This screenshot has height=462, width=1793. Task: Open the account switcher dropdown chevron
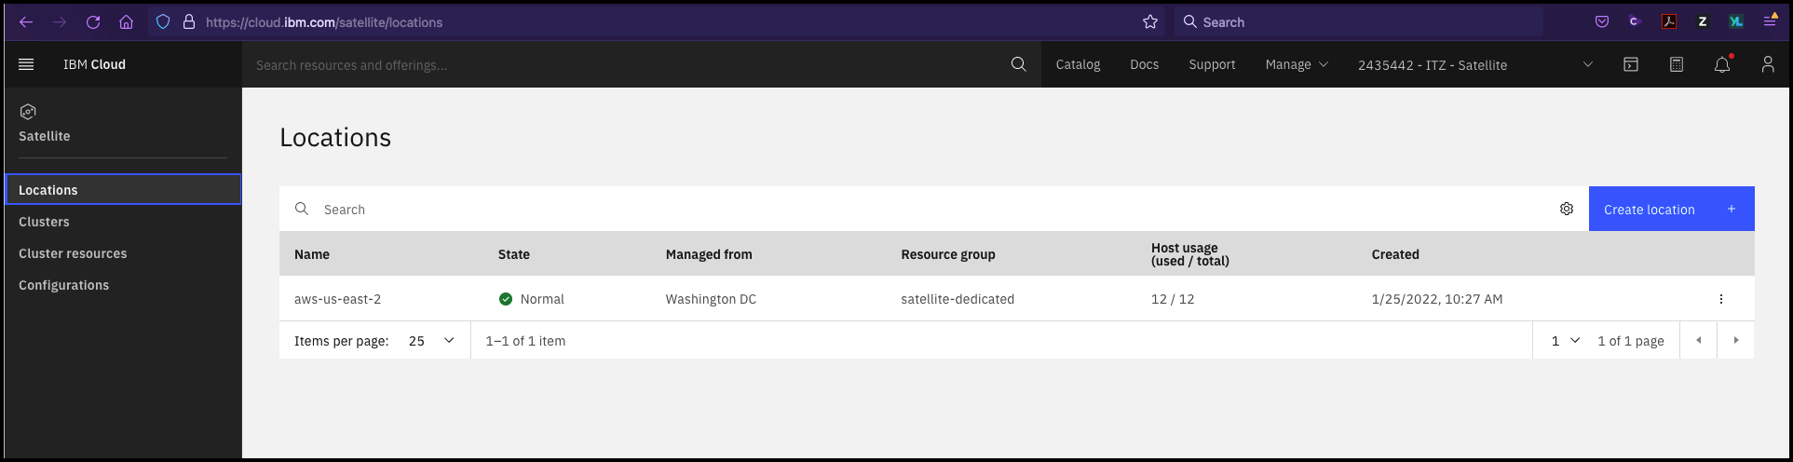[1588, 64]
